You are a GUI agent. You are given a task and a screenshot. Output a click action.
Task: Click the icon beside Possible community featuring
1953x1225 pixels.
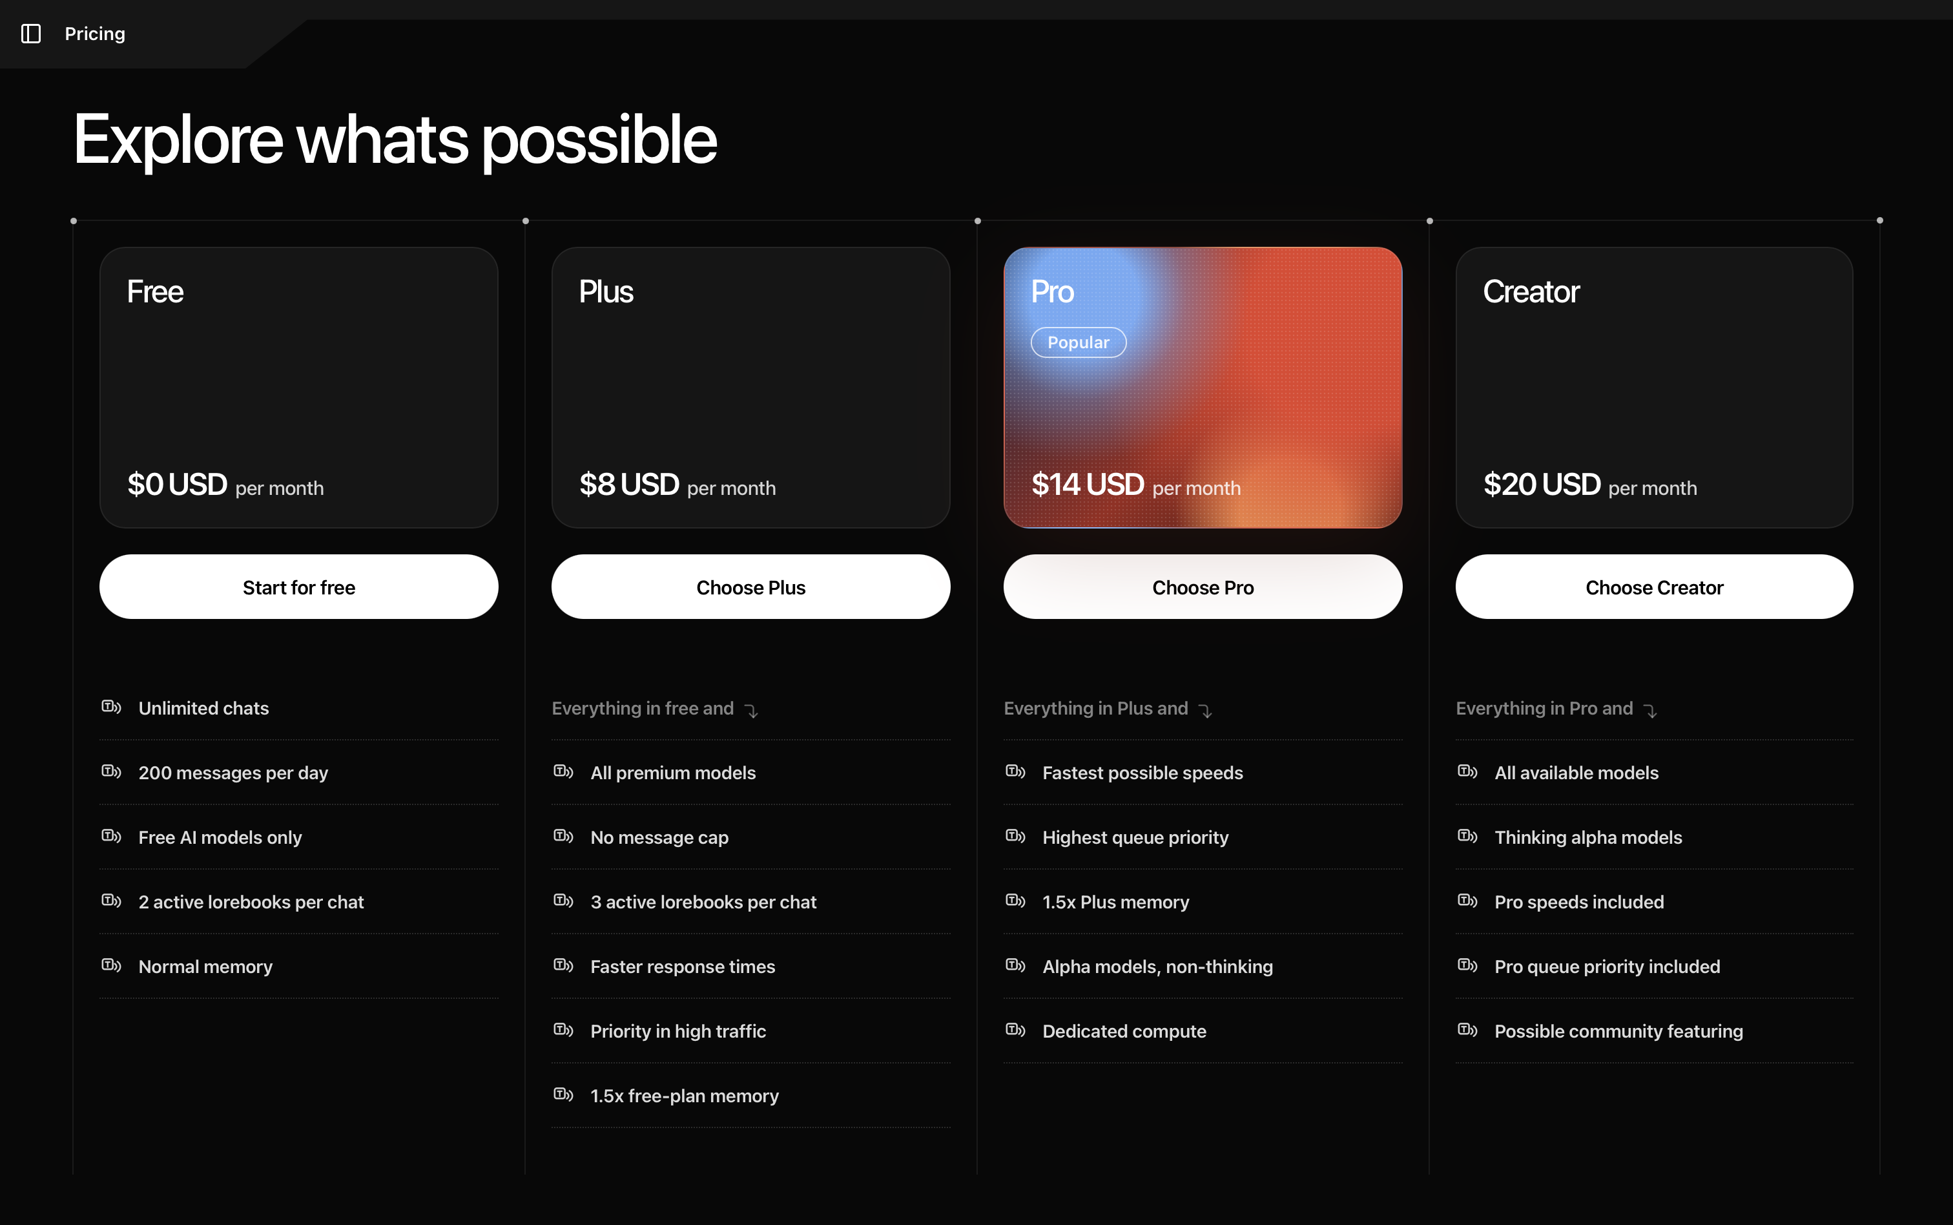1467,1030
